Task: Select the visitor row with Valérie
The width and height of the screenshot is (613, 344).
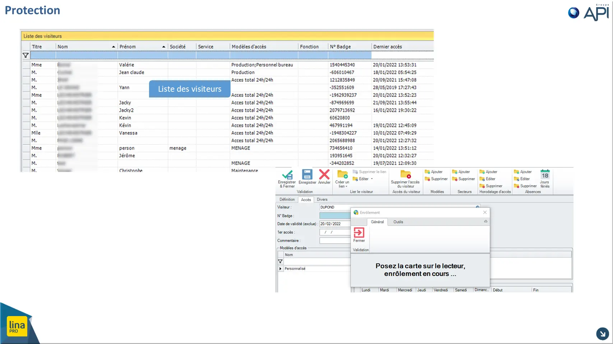Action: tap(228, 65)
